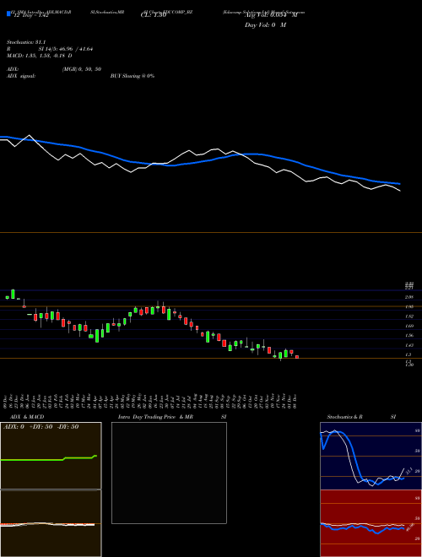Click the red RSI chart panel
The height and width of the screenshot is (557, 422).
pyautogui.click(x=371, y=523)
